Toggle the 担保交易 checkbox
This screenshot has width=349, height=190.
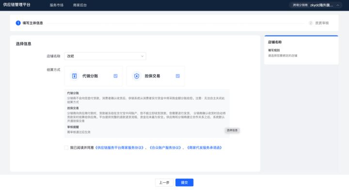click(177, 76)
